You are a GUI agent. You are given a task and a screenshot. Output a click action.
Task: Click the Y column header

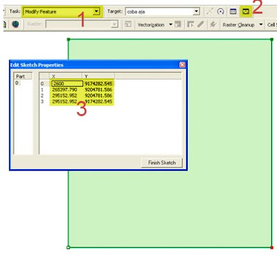tap(98, 76)
